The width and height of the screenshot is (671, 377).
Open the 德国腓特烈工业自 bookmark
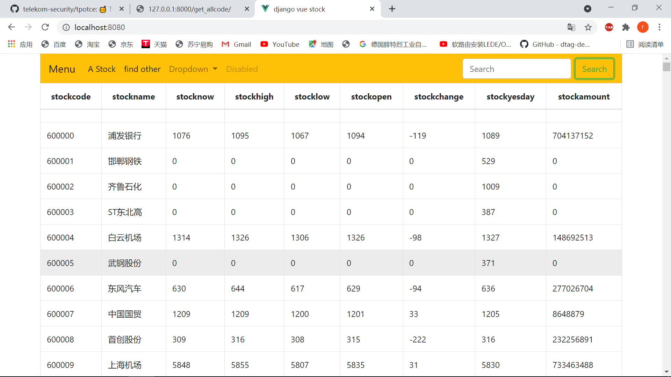(393, 44)
